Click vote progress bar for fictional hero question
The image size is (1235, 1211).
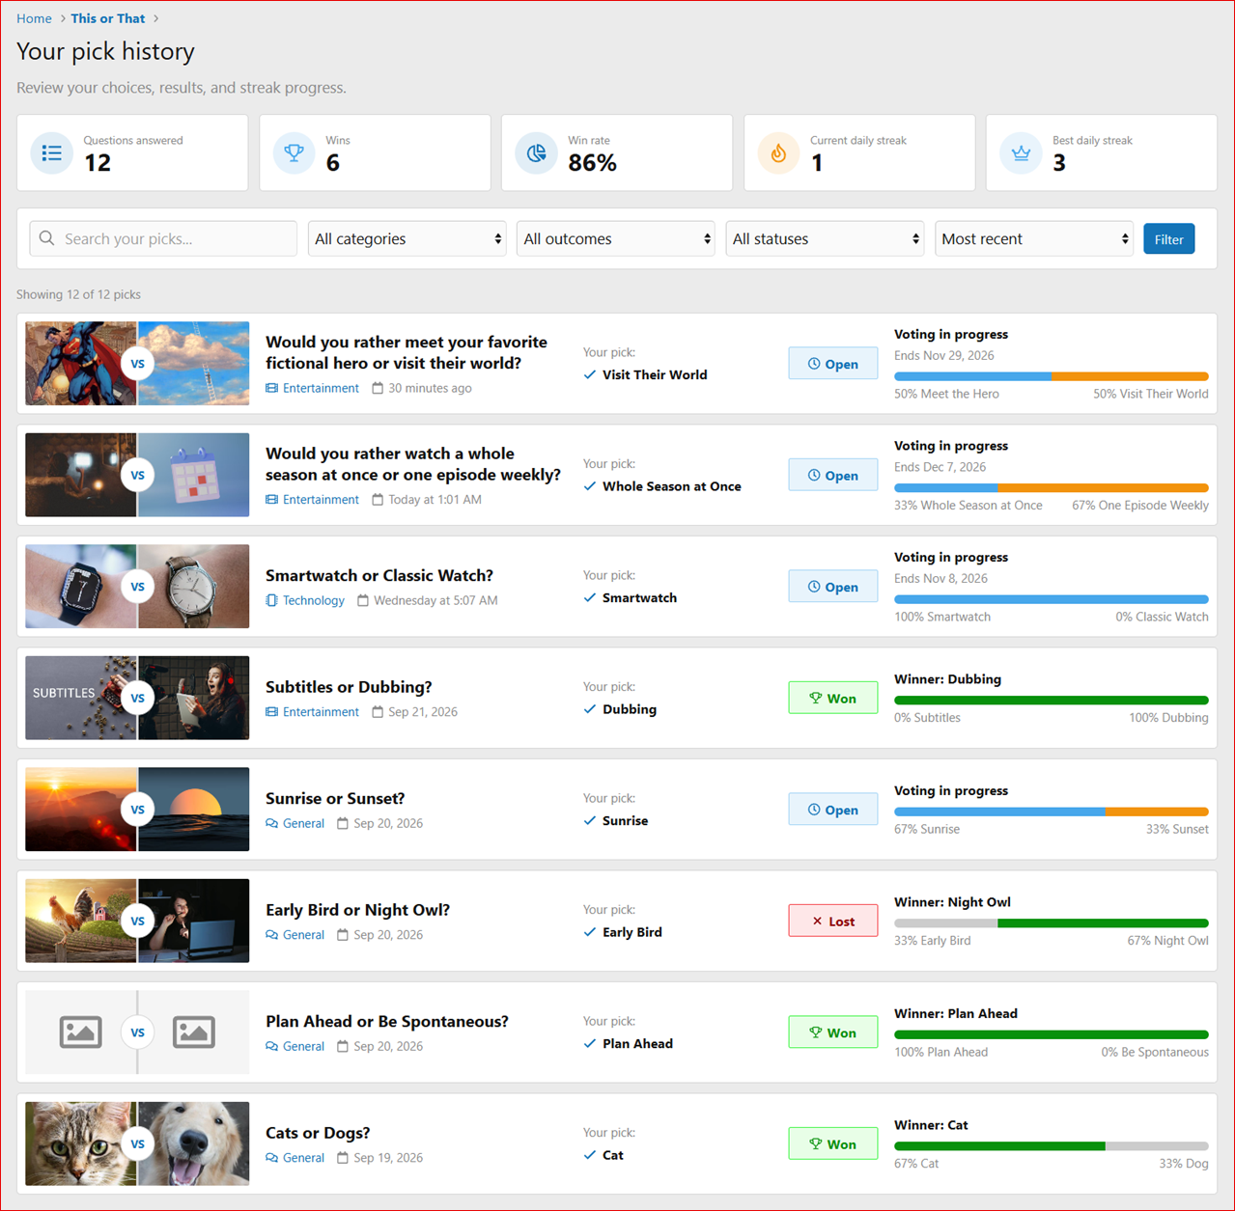(x=1052, y=376)
